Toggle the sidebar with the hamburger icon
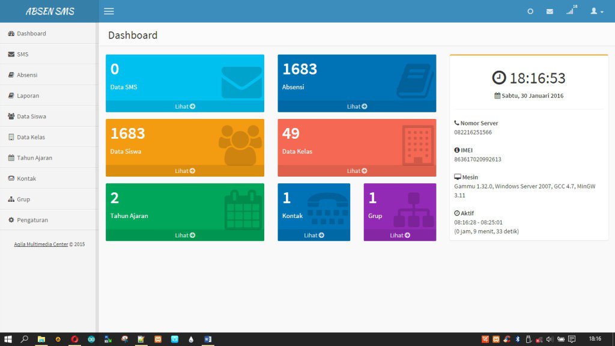This screenshot has width=615, height=346. [x=109, y=11]
